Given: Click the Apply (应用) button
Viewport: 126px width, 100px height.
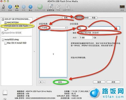Looking at the screenshot, I should tap(113, 82).
